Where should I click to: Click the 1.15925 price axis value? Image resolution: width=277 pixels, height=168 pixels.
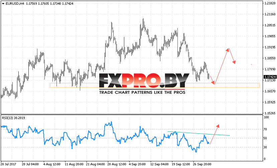click(x=270, y=102)
